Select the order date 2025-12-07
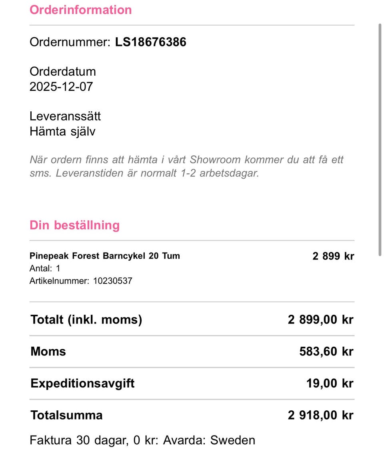The width and height of the screenshot is (384, 464). click(61, 87)
